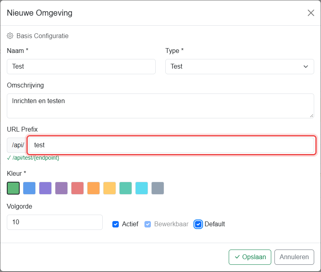This screenshot has height=272, width=321.
Task: Open the Type dropdown
Action: [240, 67]
